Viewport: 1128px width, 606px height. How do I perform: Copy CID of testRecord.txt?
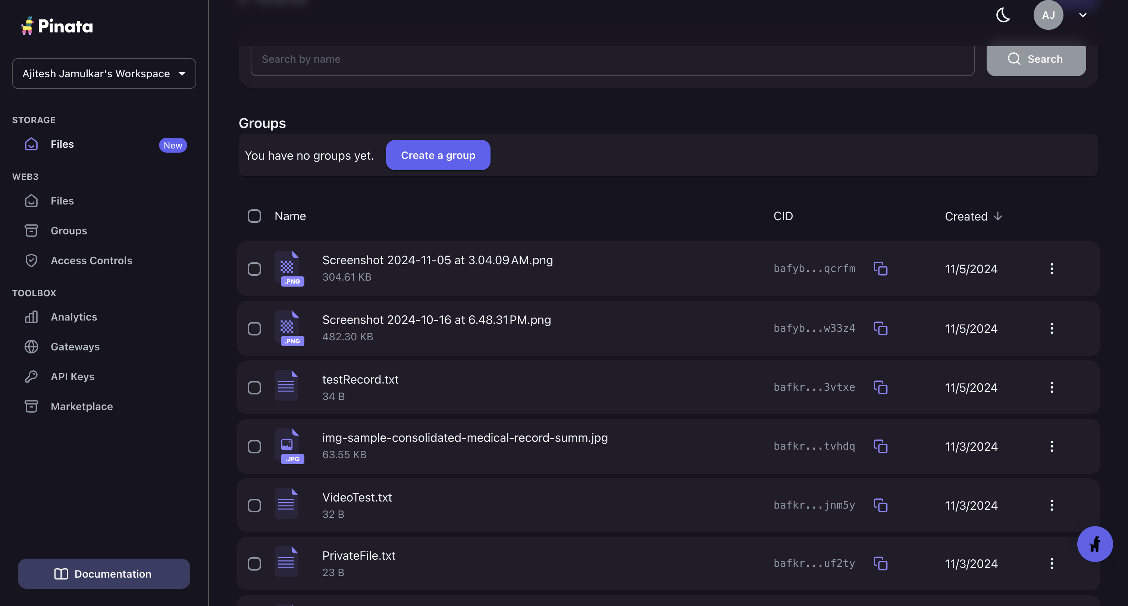click(880, 387)
